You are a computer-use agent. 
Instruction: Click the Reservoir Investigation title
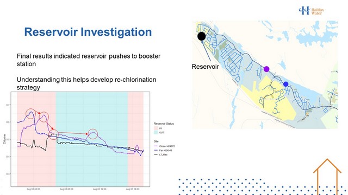coord(88,32)
